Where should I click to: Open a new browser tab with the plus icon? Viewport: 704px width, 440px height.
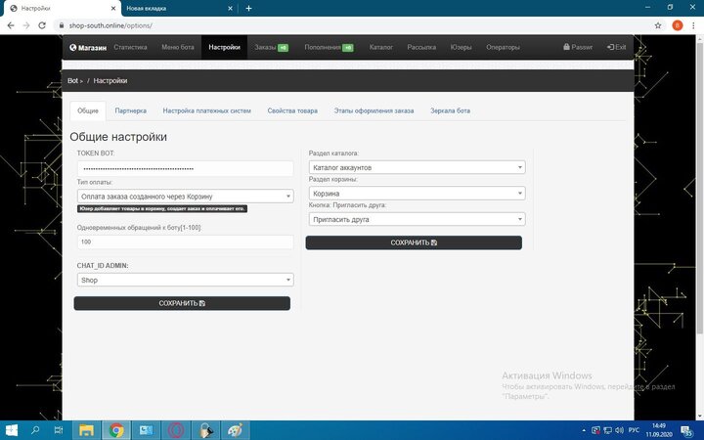click(248, 8)
